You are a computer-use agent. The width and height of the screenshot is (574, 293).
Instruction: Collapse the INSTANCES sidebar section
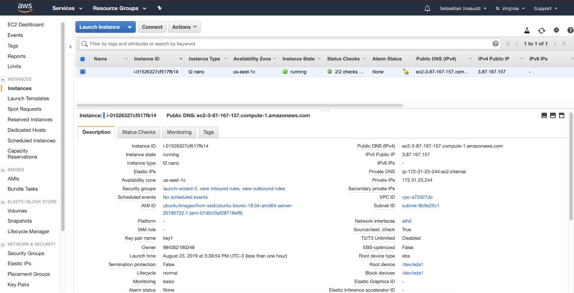[x=3, y=79]
